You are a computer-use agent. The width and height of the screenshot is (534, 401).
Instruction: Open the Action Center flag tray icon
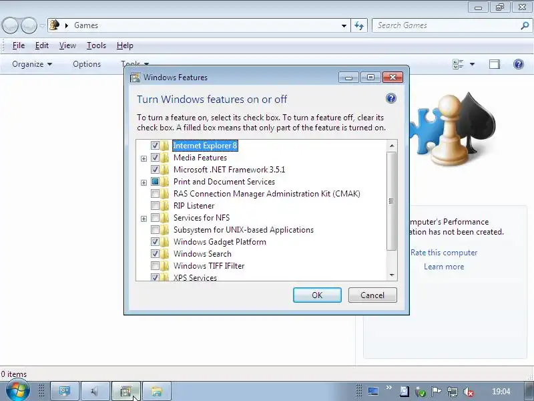click(x=437, y=392)
